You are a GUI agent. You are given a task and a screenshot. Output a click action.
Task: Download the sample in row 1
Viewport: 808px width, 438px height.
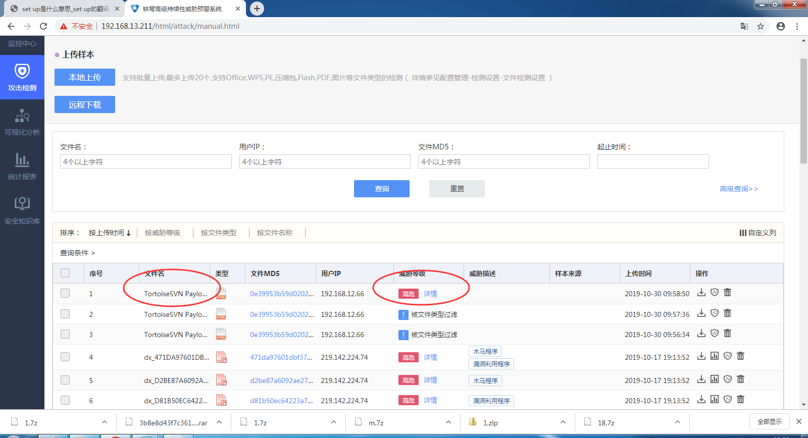(x=701, y=293)
